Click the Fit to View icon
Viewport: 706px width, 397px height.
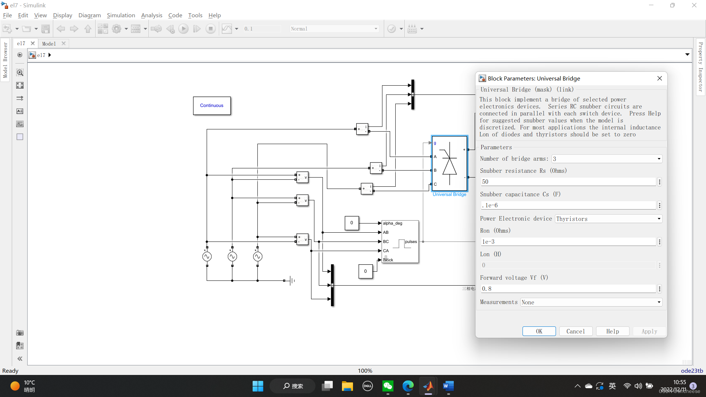(20, 85)
